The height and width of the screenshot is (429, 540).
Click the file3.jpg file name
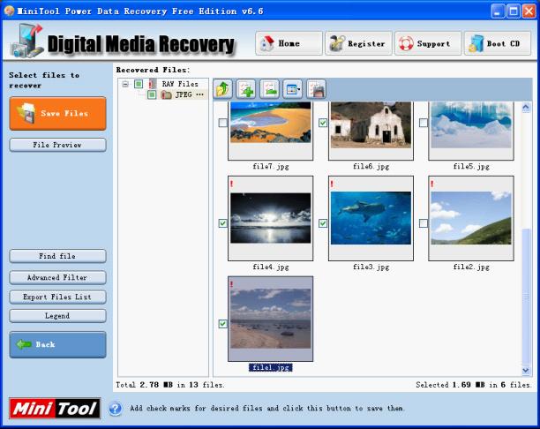click(371, 267)
